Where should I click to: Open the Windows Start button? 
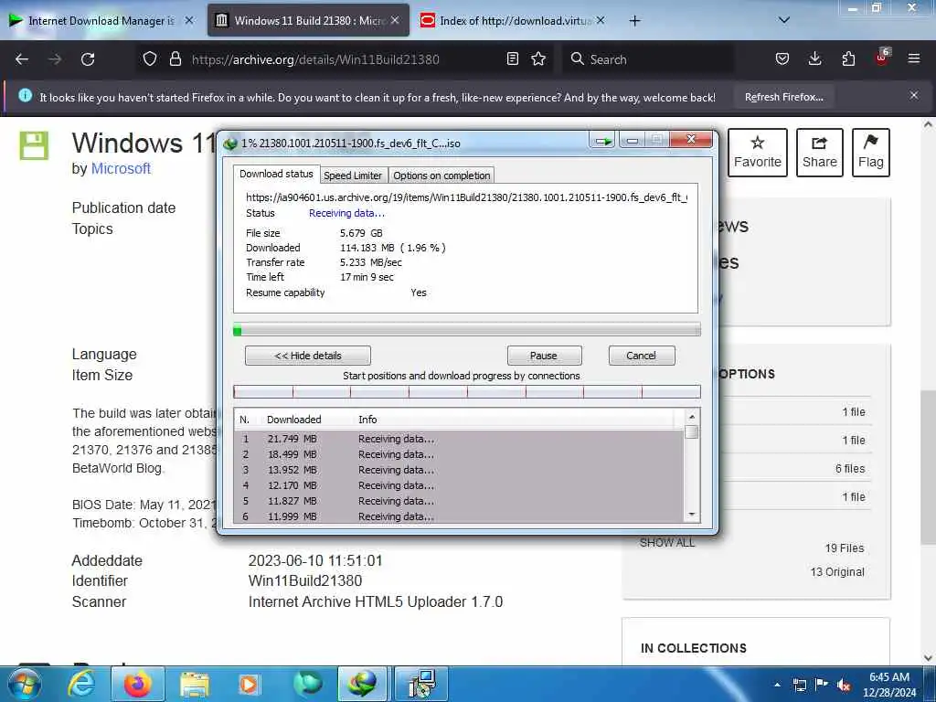coord(24,684)
